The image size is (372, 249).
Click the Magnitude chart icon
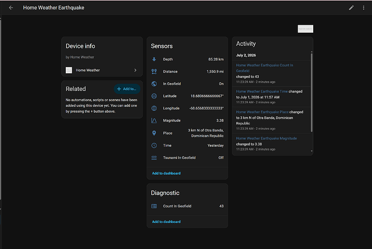(x=154, y=120)
